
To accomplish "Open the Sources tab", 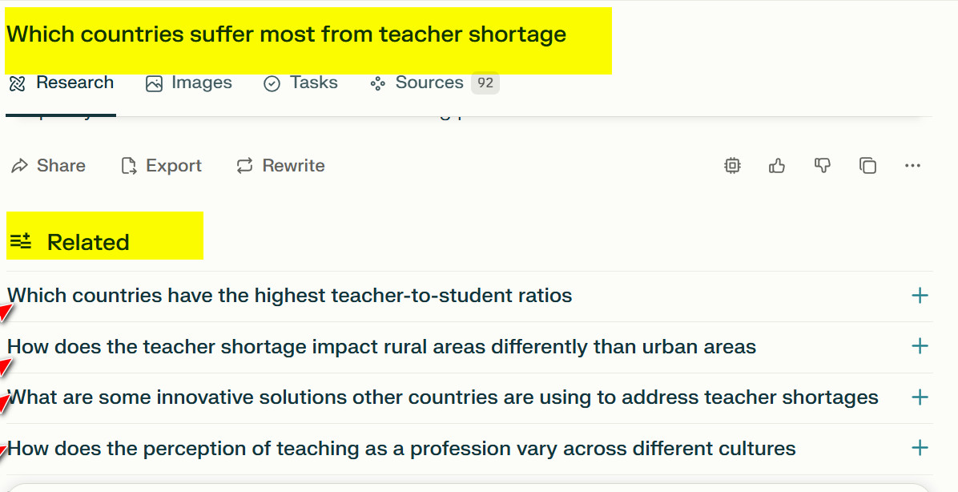I will [417, 83].
